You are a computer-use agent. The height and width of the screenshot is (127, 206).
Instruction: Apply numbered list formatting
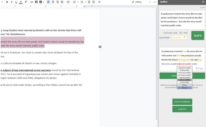74,2
